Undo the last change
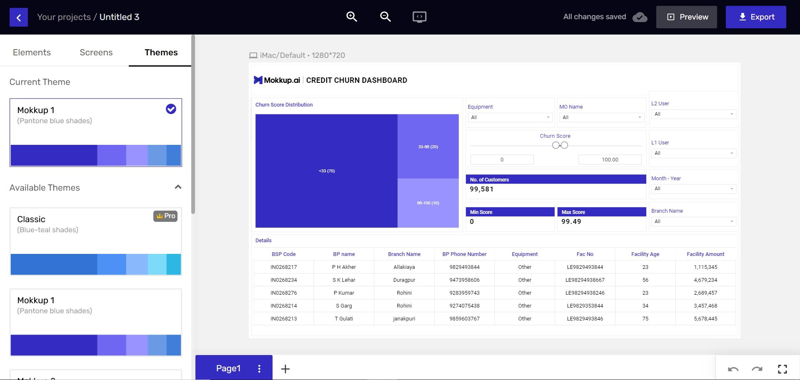The height and width of the screenshot is (380, 800). 734,369
